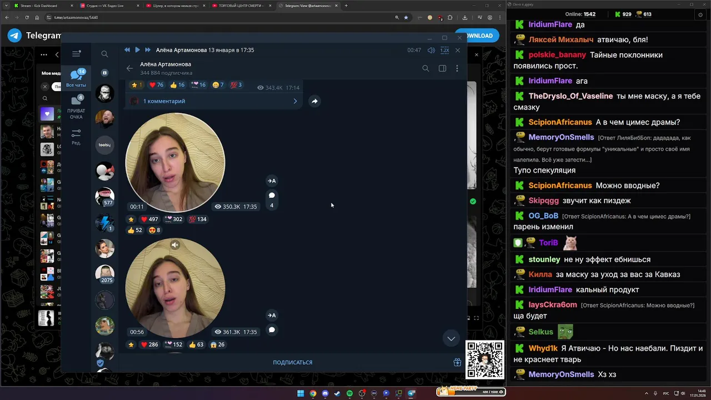This screenshot has width=711, height=400.
Task: Click scream emoji reaction 26
Action: pos(217,344)
